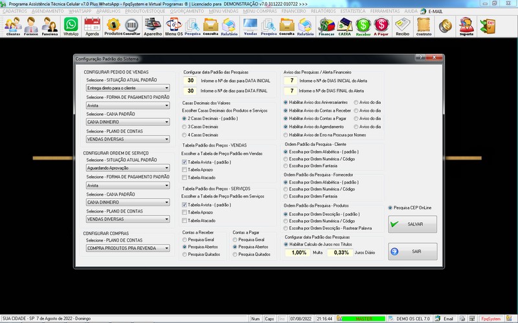Open the Recibo toolbar icon
The height and width of the screenshot is (323, 518).
tap(402, 26)
